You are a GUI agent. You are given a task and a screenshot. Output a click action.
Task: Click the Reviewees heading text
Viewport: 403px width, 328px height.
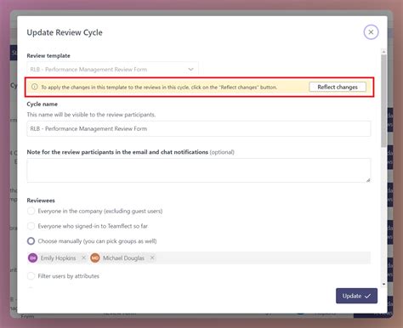click(41, 201)
